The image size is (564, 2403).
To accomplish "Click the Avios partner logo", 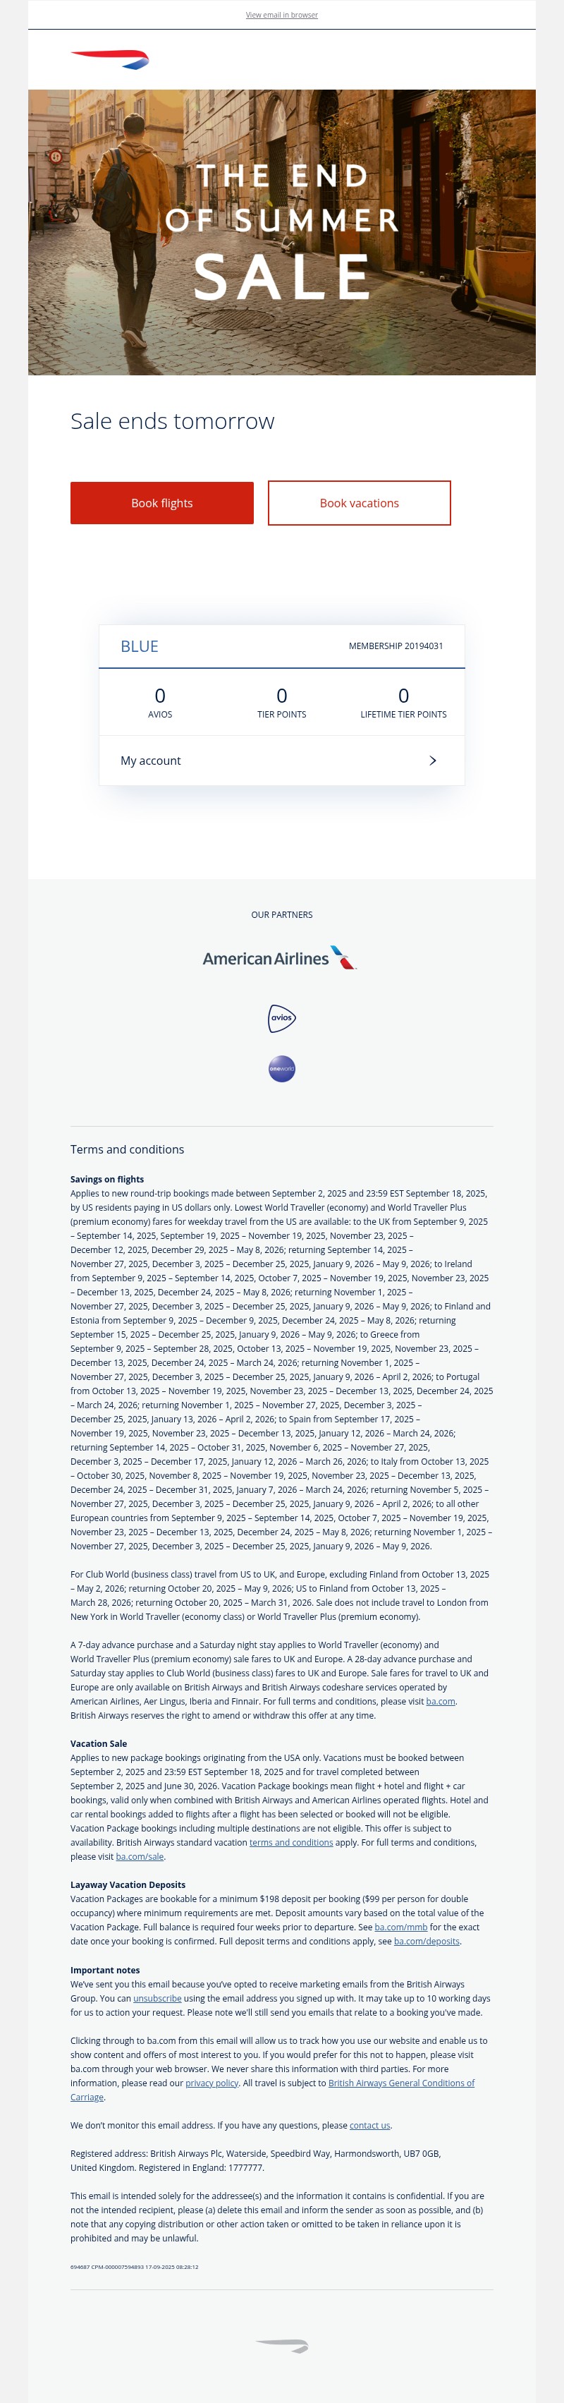I will (281, 1018).
